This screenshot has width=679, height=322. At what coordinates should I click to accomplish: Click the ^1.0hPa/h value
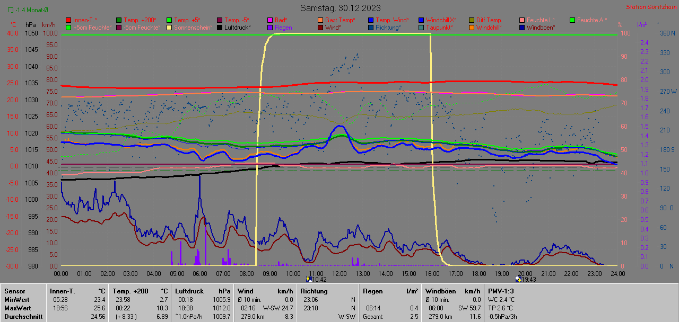click(x=190, y=316)
